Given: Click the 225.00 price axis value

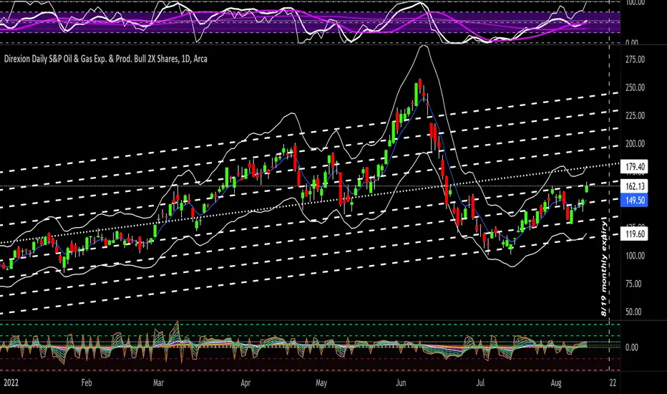Looking at the screenshot, I should point(635,116).
